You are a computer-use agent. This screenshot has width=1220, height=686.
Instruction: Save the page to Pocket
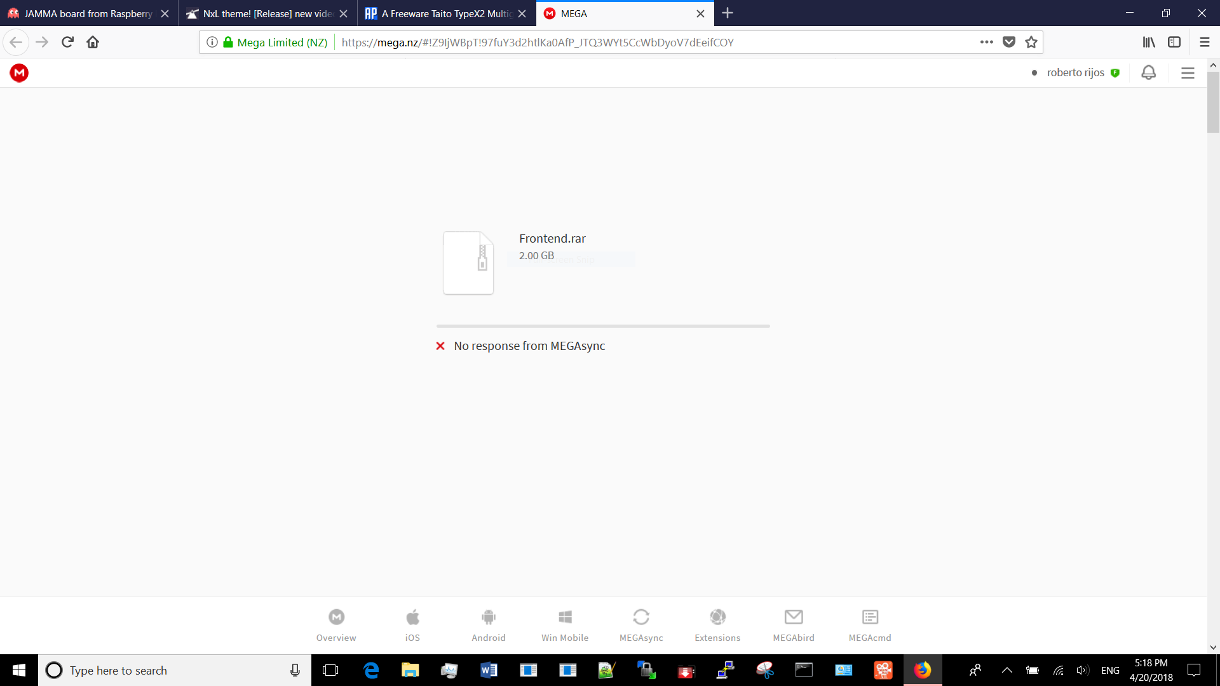(x=1008, y=42)
